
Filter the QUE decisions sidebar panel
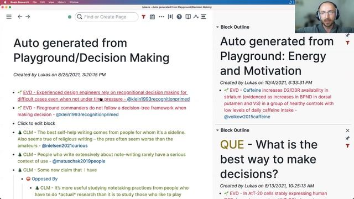[347, 146]
